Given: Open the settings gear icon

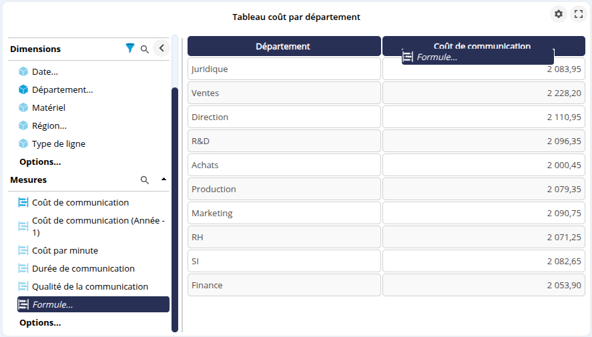Looking at the screenshot, I should click(559, 14).
